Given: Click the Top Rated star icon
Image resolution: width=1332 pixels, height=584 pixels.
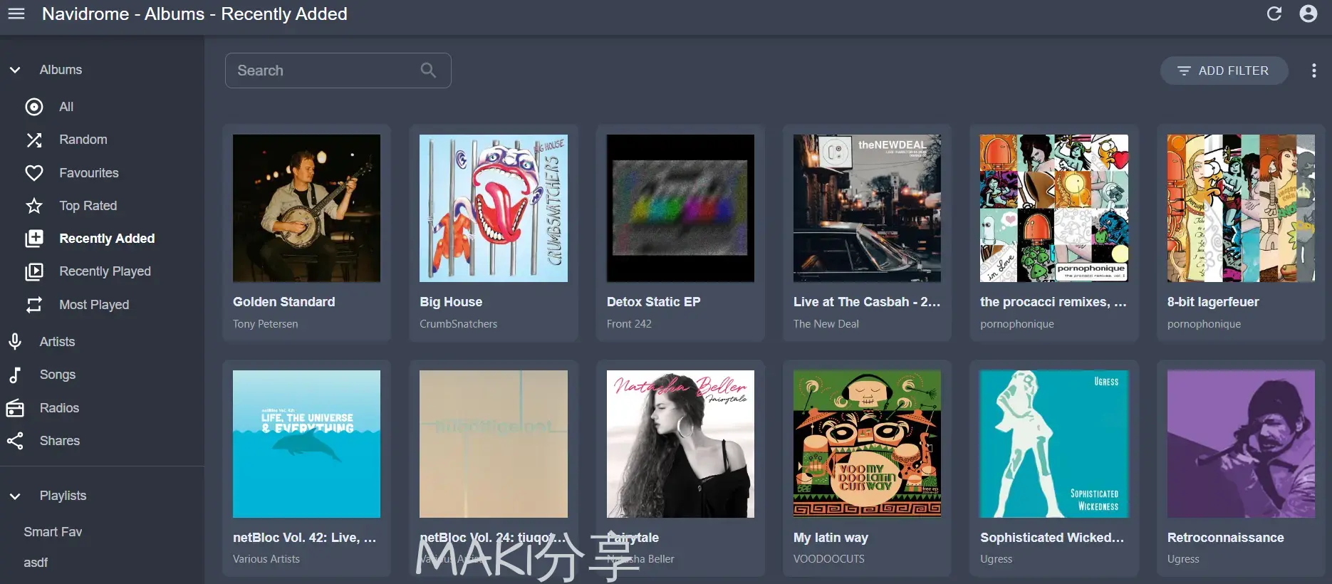Looking at the screenshot, I should 34,206.
